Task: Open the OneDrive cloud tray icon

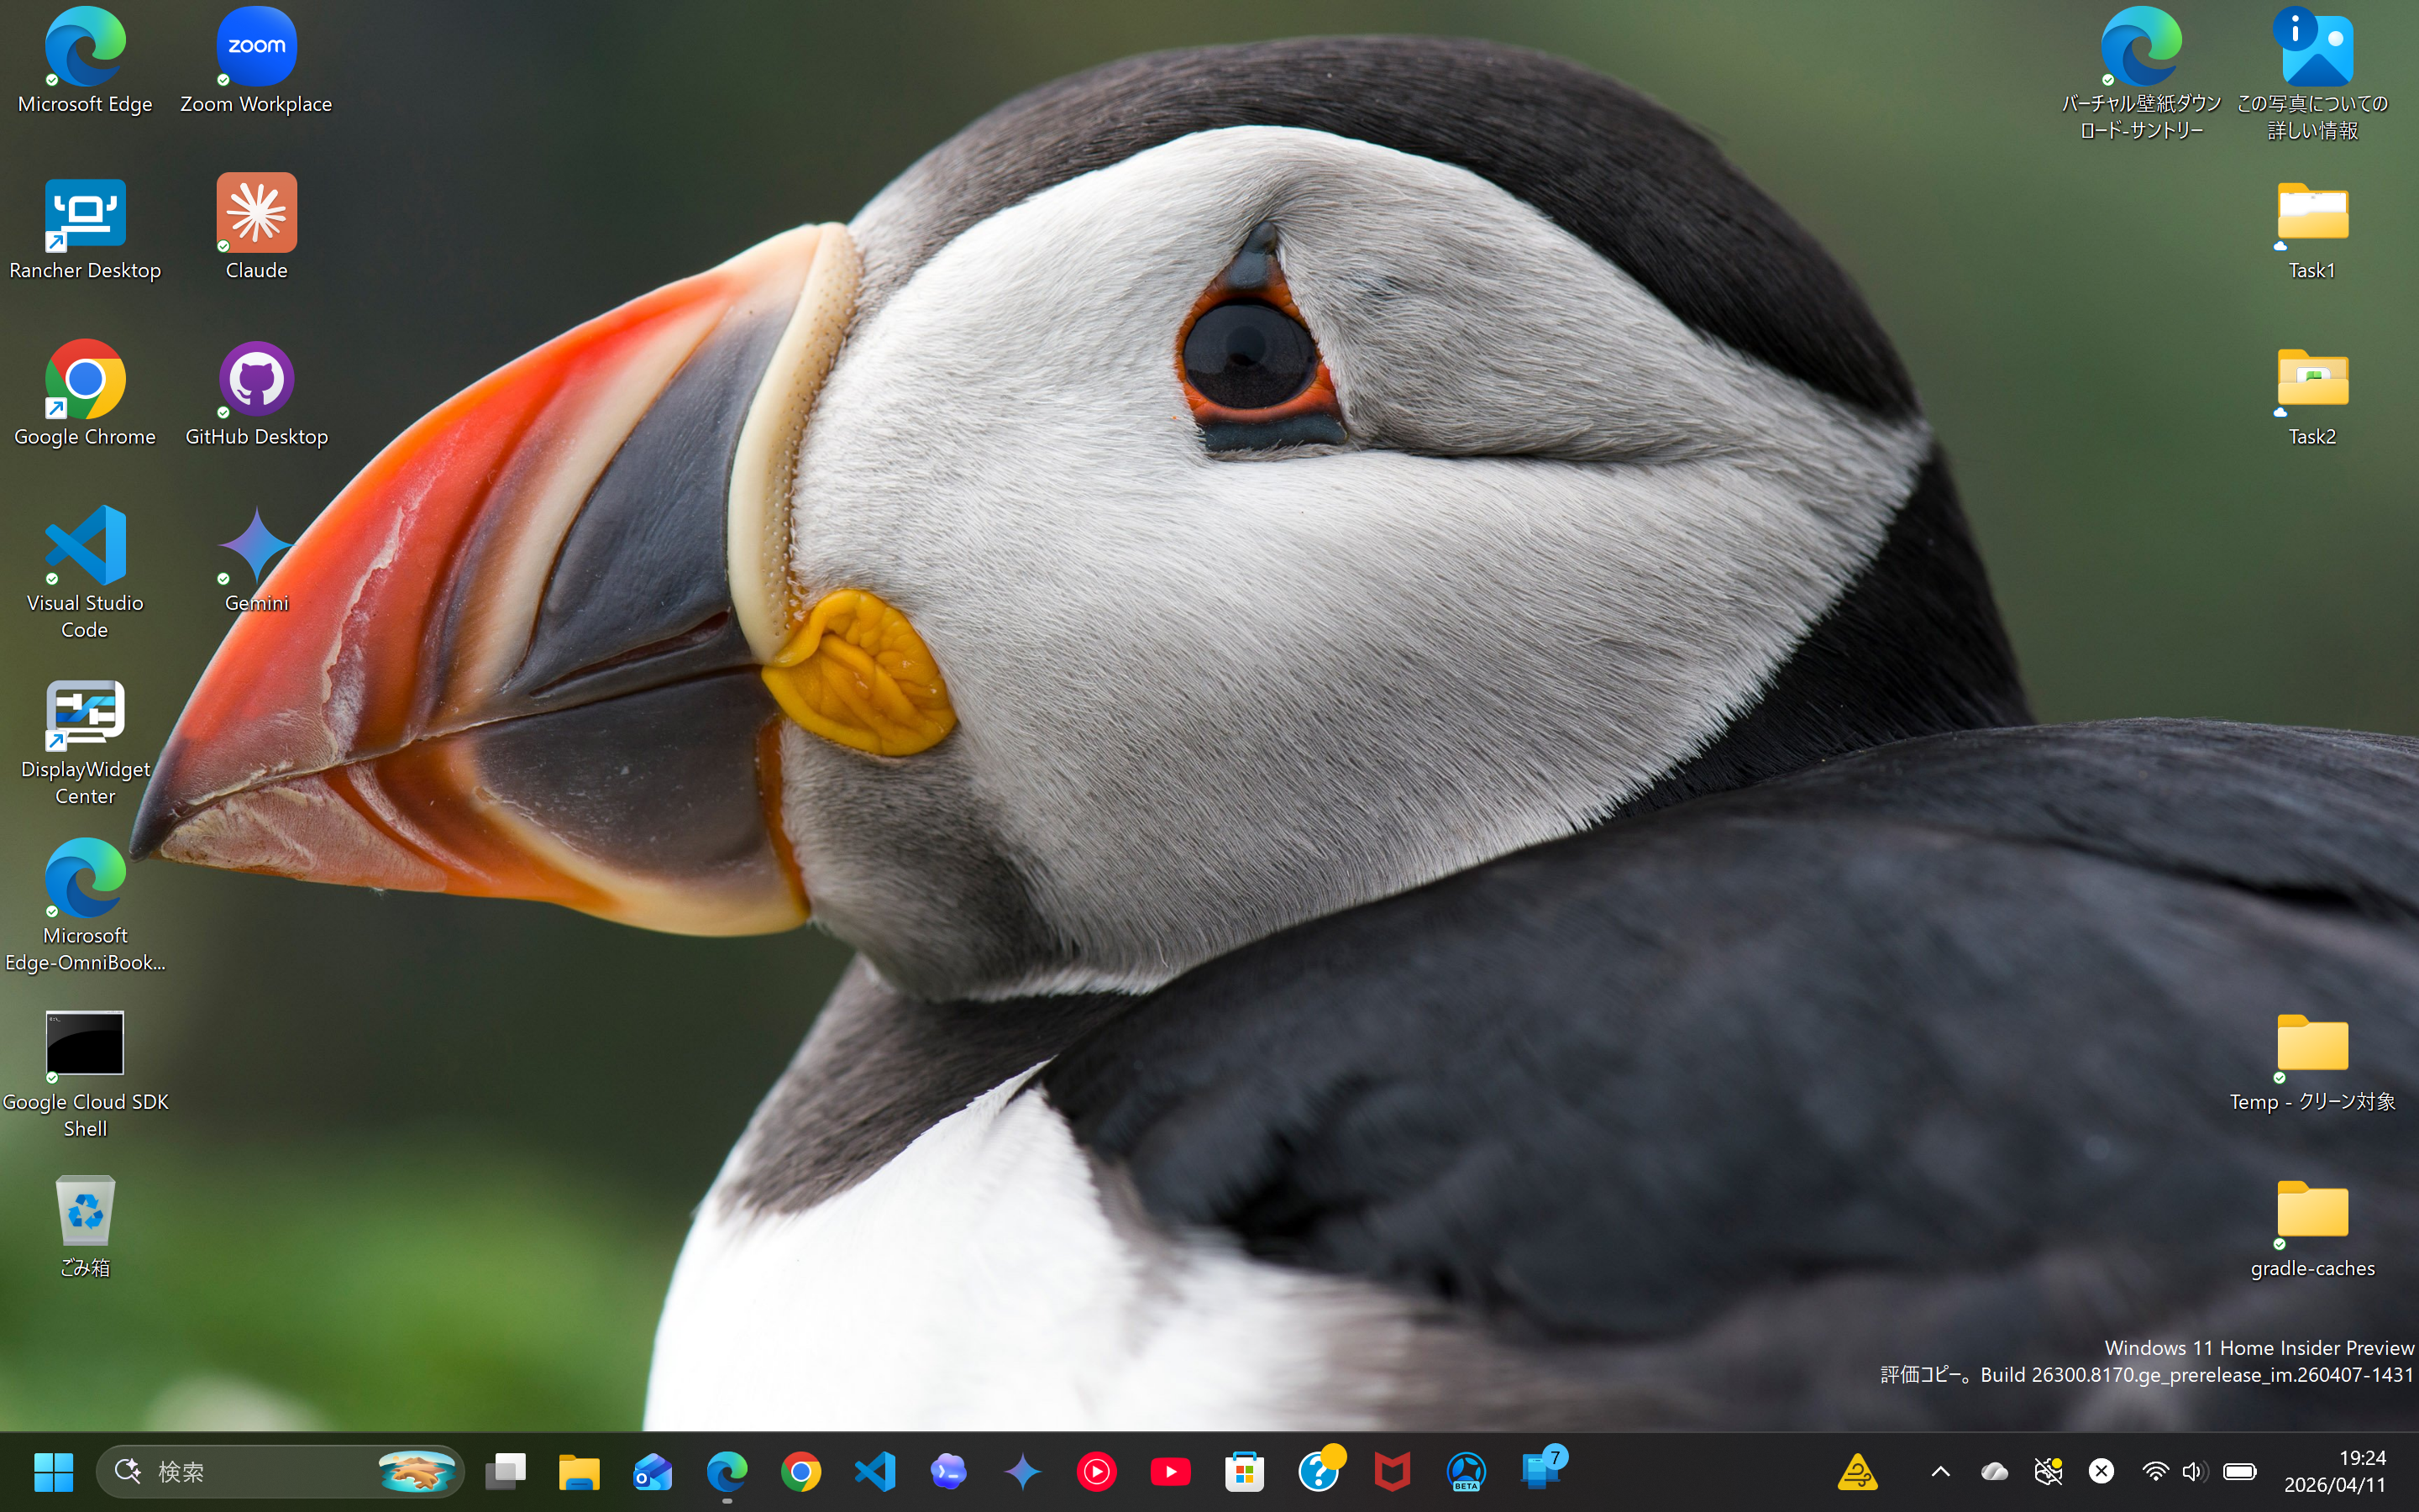Action: point(1994,1471)
